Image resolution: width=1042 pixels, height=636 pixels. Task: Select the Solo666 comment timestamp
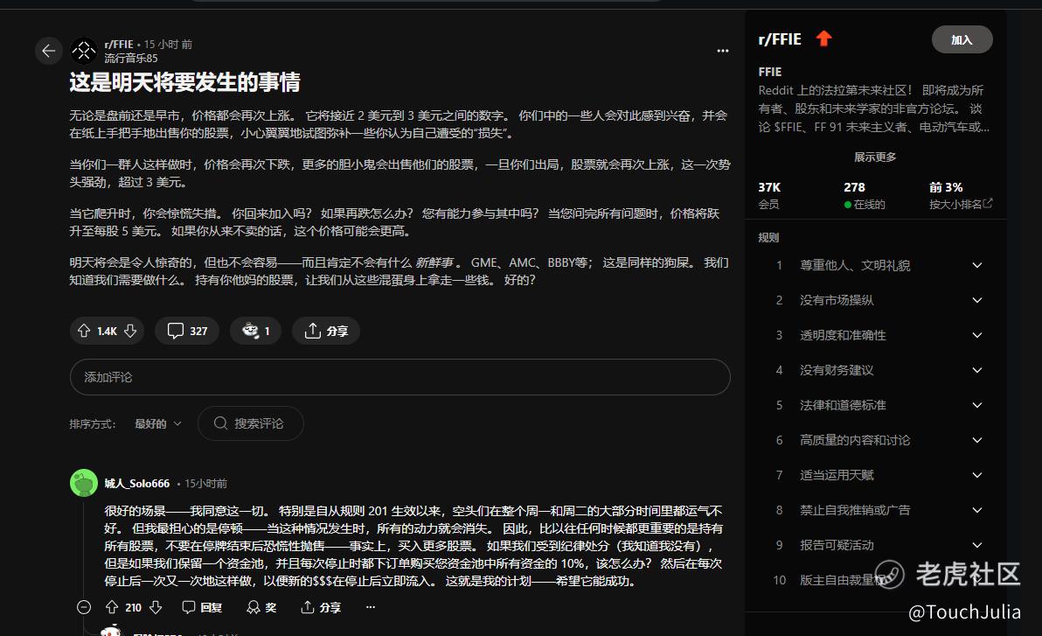click(x=206, y=483)
